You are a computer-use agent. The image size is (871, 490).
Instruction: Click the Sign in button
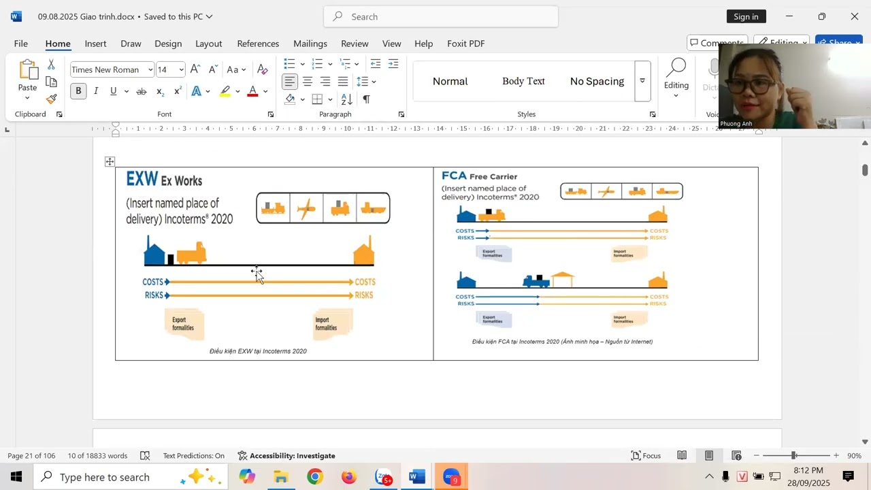click(746, 16)
